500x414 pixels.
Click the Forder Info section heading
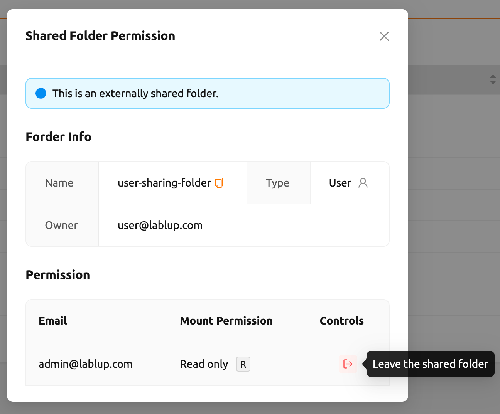[x=59, y=137]
